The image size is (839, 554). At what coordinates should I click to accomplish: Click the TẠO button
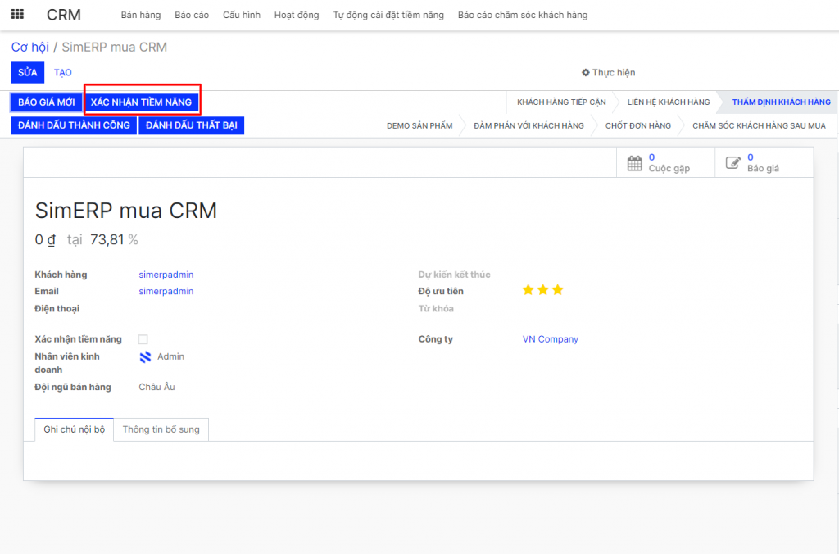(62, 73)
